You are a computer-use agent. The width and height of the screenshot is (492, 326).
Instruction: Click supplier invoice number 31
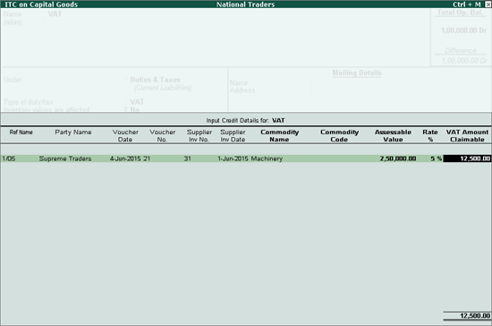[x=188, y=159]
